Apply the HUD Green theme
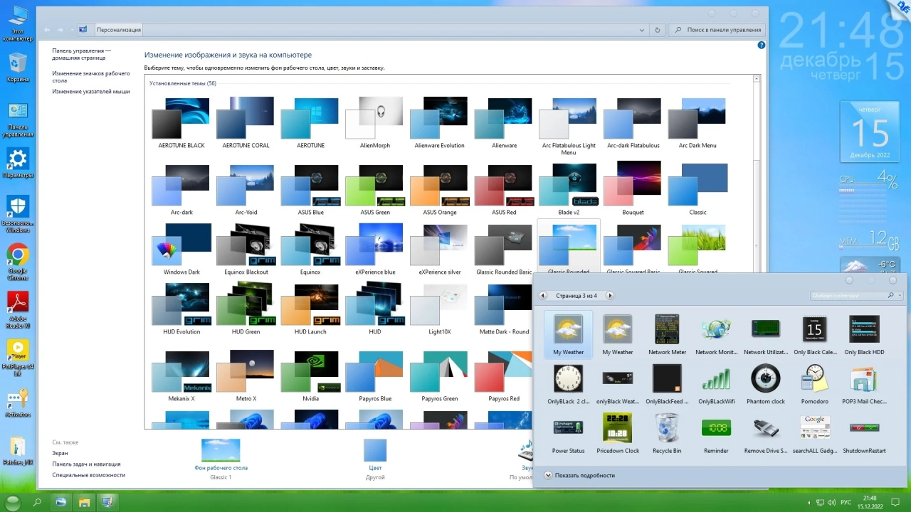The image size is (911, 512). click(x=246, y=309)
